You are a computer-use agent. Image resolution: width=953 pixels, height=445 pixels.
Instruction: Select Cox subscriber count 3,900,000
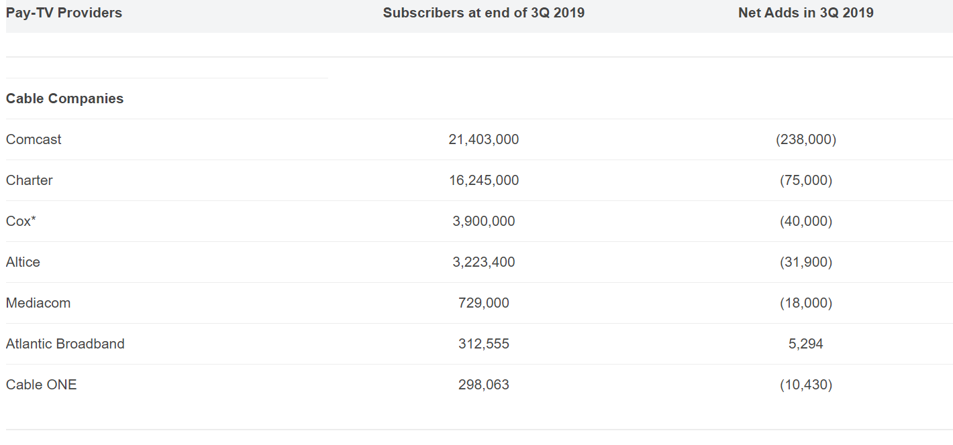tap(484, 221)
